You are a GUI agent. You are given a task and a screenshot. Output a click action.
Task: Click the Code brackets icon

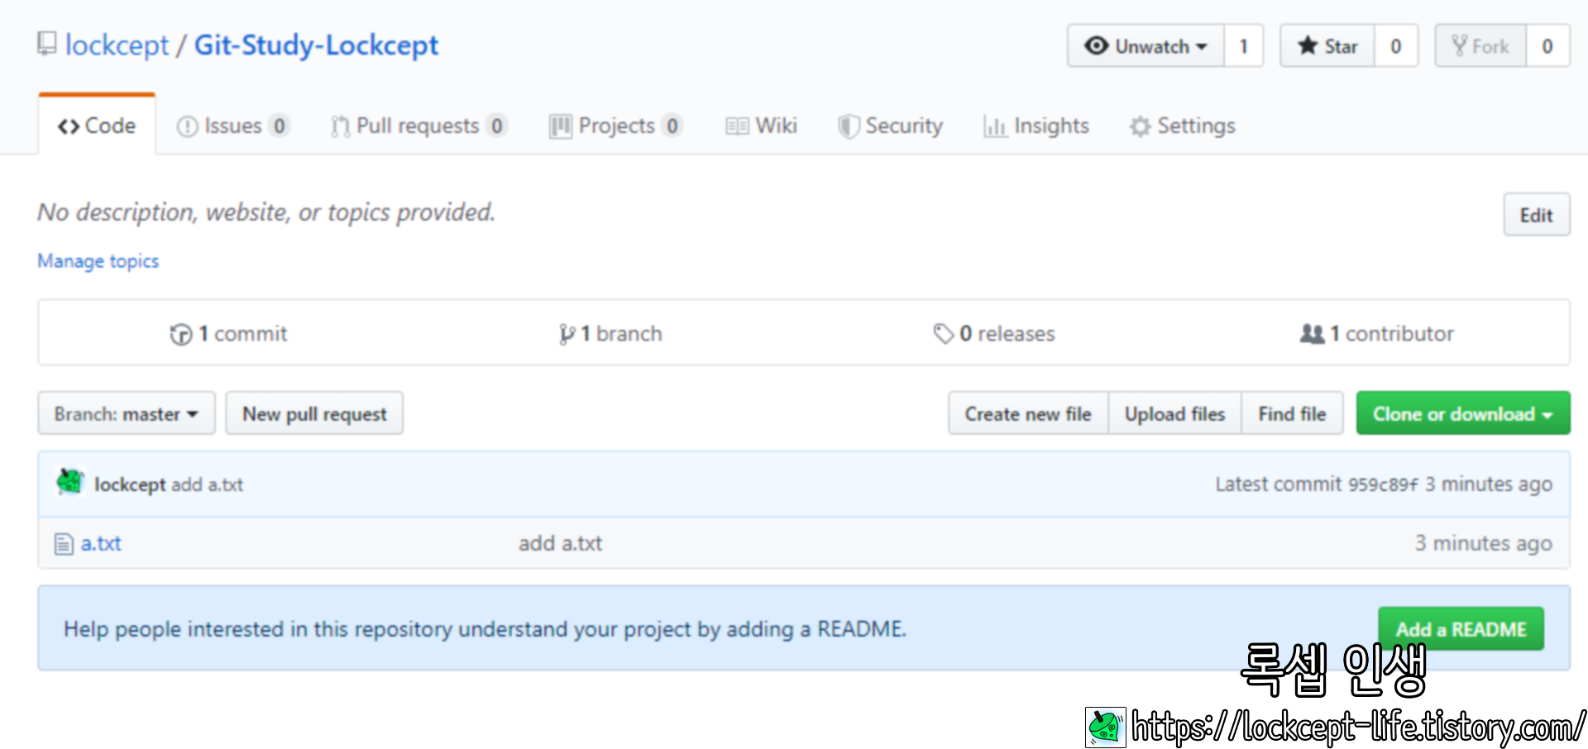point(69,126)
